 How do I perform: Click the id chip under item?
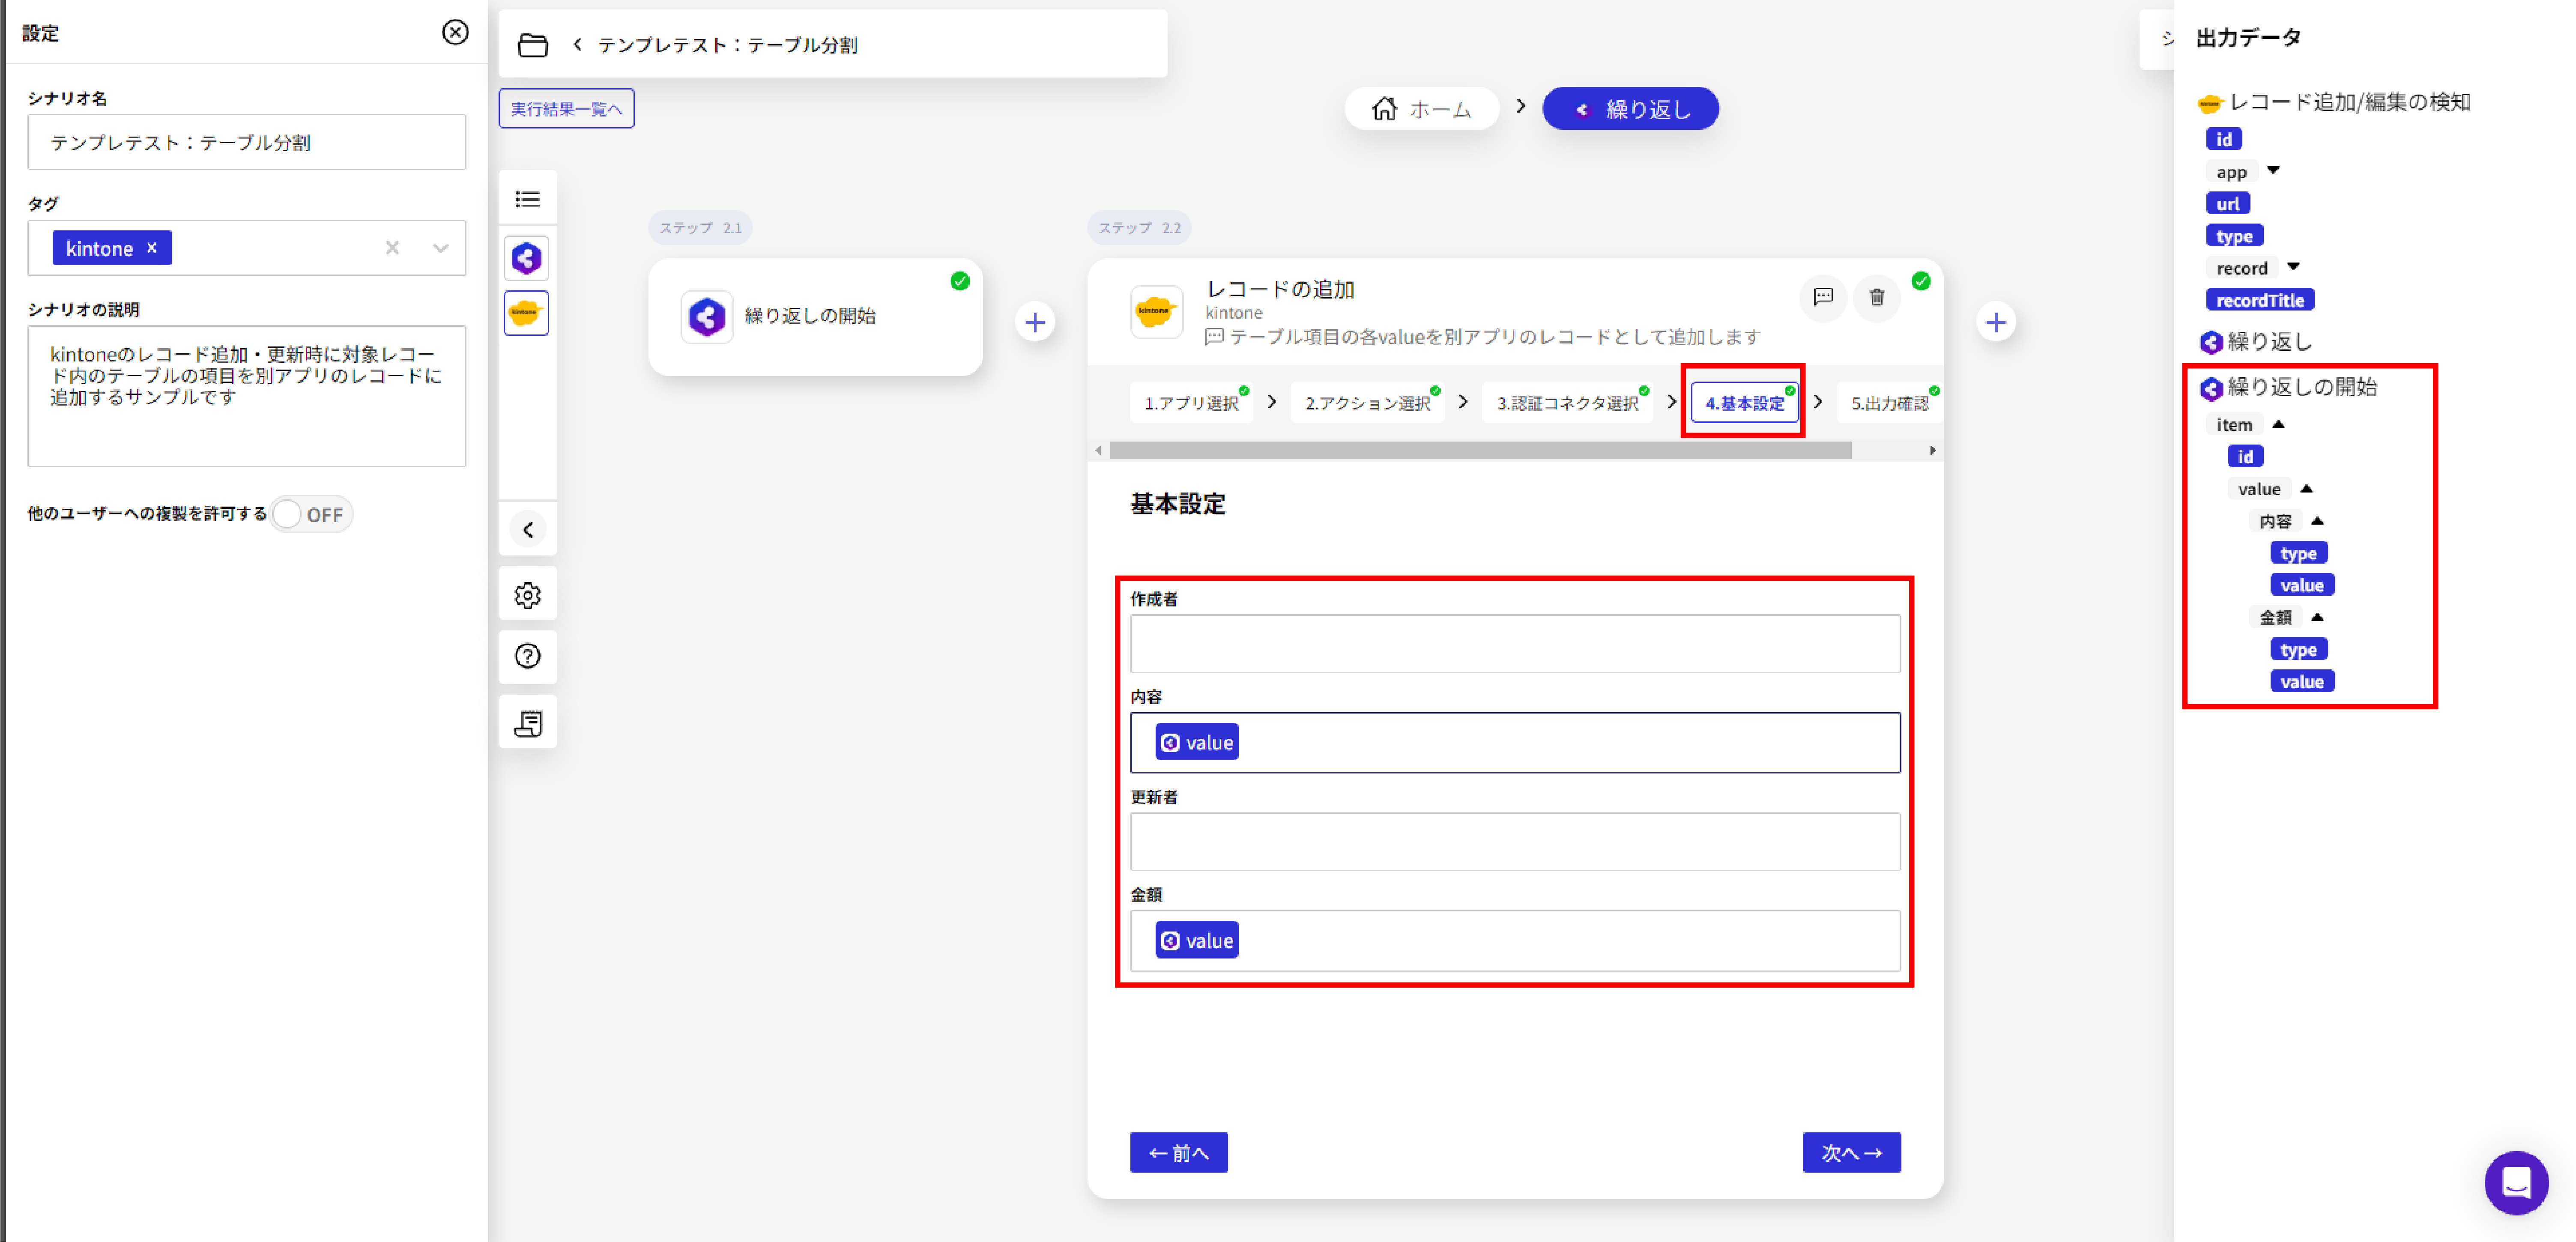click(x=2244, y=457)
